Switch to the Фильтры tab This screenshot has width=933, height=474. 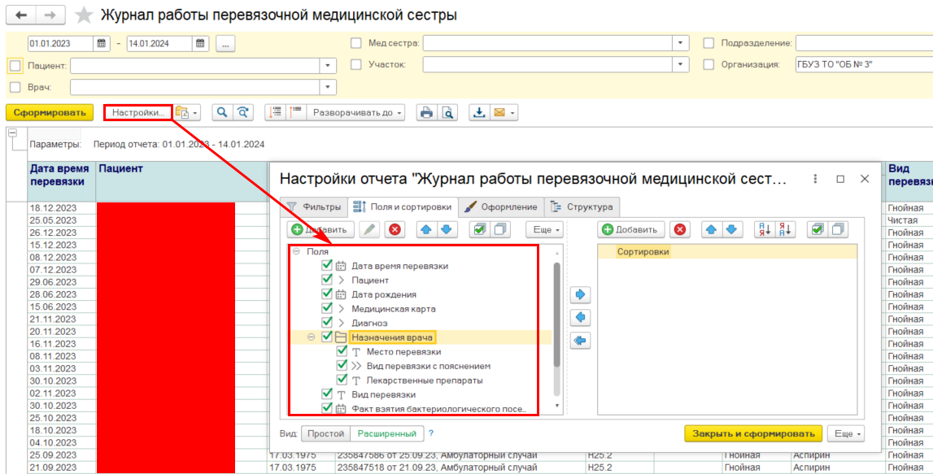point(313,207)
